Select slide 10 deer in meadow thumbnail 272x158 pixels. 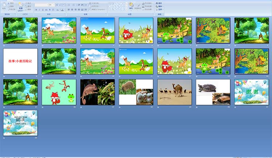[98, 61]
